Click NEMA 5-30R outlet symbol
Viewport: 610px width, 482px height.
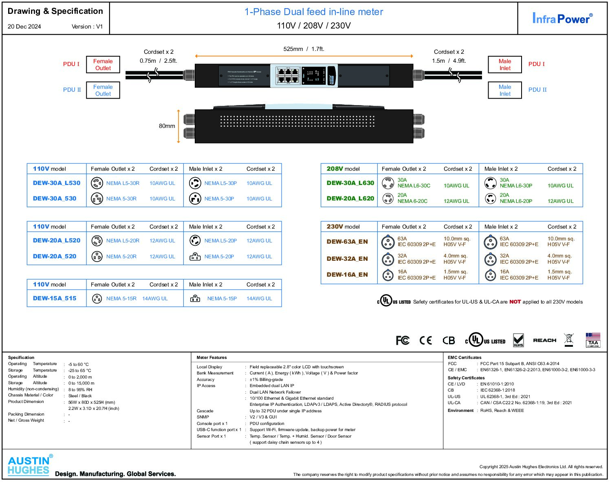tap(97, 199)
